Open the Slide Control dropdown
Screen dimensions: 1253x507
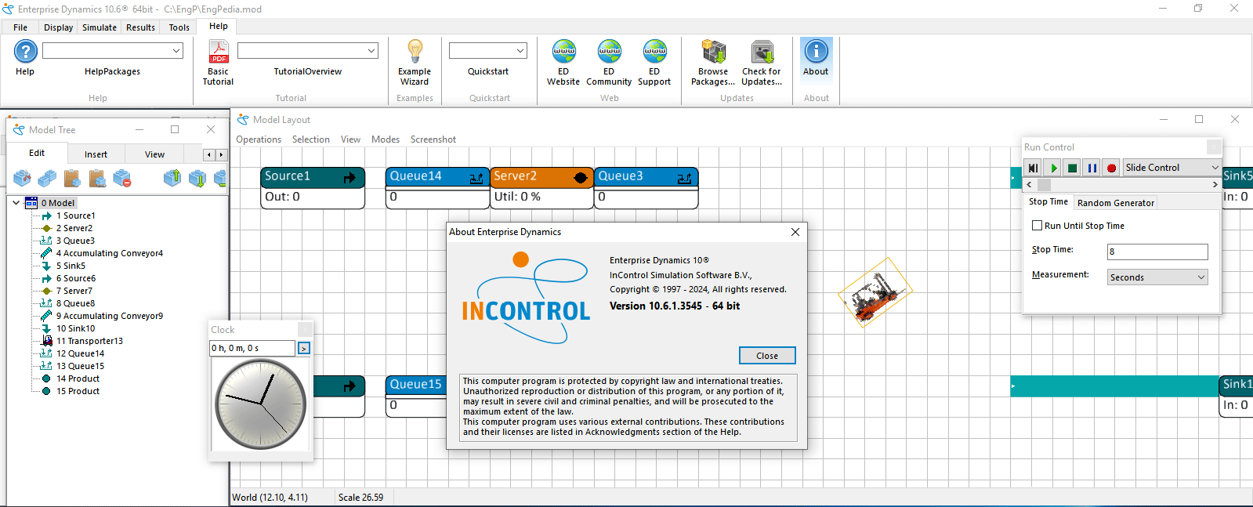click(1172, 168)
